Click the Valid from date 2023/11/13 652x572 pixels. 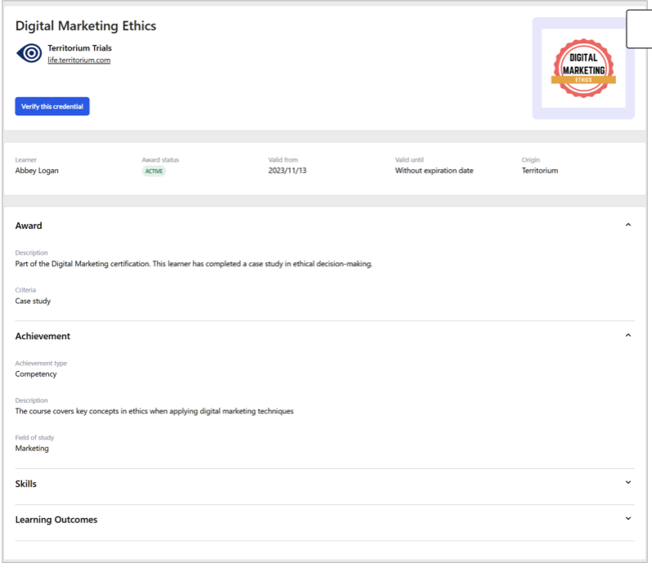288,171
